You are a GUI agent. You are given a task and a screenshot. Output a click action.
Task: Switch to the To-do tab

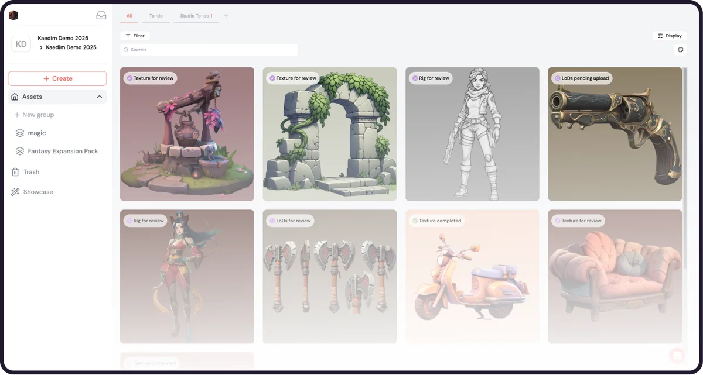click(155, 16)
